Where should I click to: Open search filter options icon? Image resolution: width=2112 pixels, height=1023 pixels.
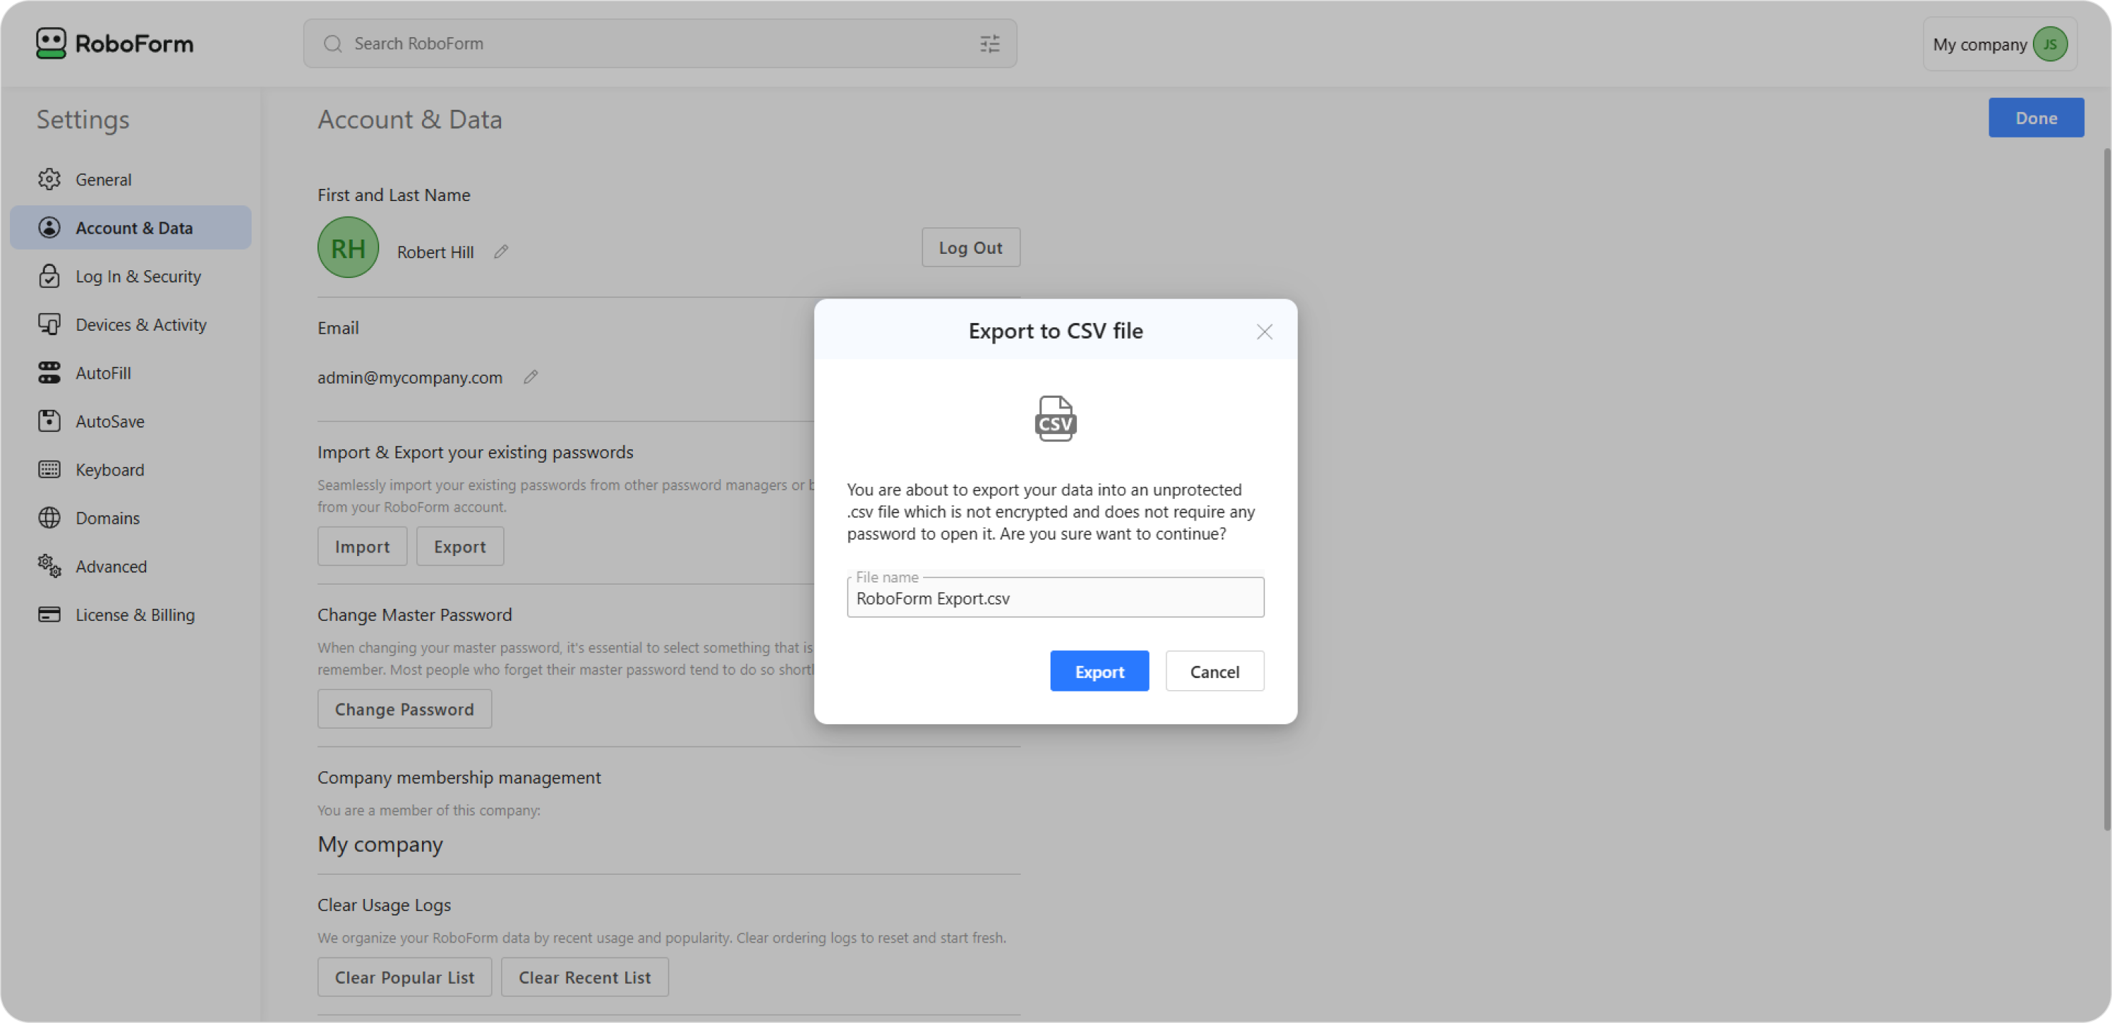click(989, 43)
